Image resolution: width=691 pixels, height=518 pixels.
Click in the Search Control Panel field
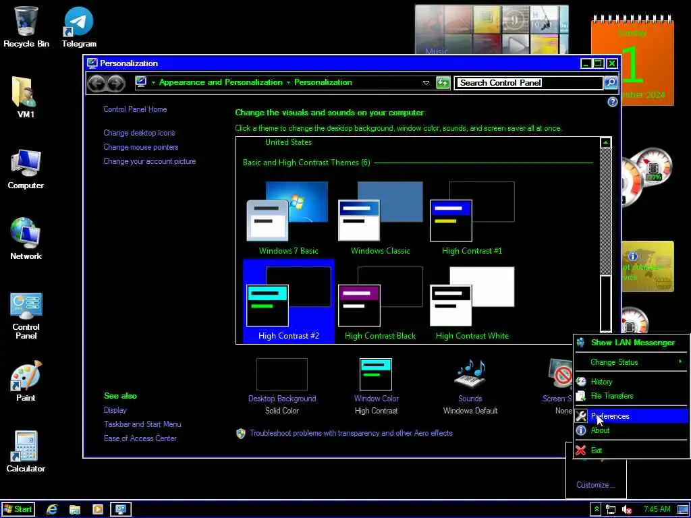pyautogui.click(x=528, y=82)
